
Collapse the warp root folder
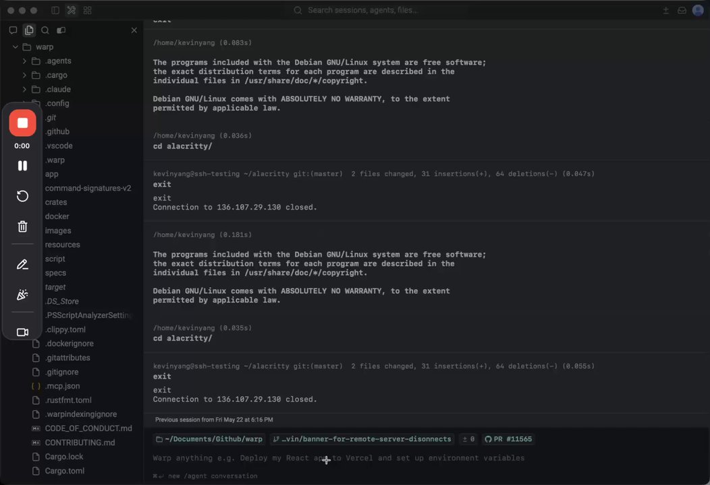click(16, 47)
